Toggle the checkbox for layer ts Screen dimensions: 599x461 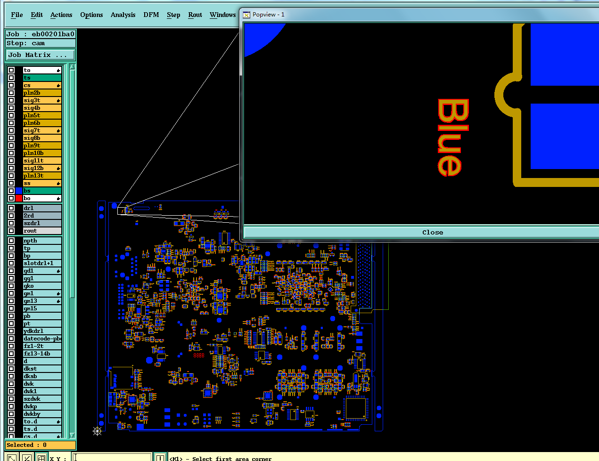point(11,78)
